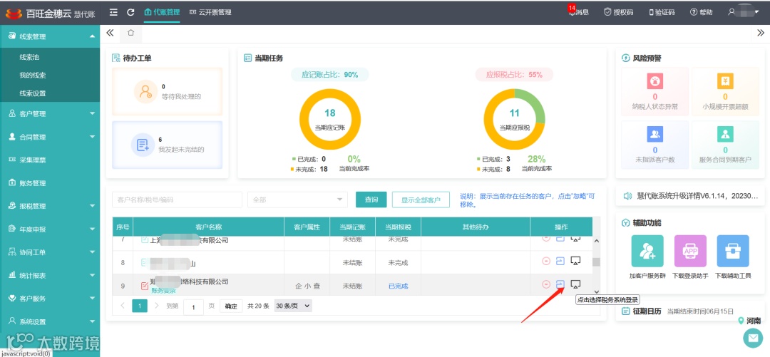The image size is (770, 357).
Task: Open the 30条/页 page size dropdown
Action: pos(293,306)
